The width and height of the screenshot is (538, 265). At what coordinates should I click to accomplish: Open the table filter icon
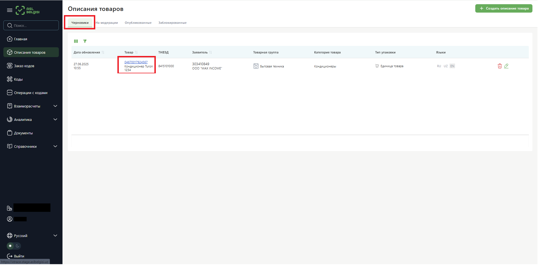click(85, 41)
